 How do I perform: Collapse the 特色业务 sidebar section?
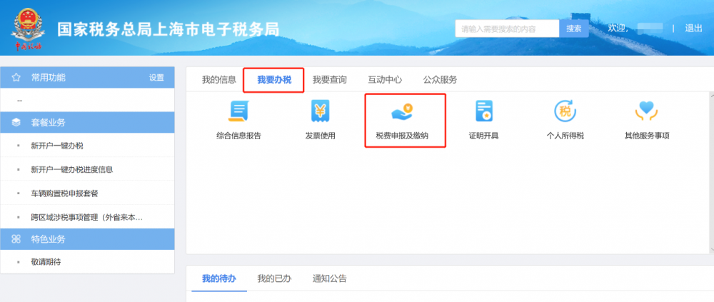pyautogui.click(x=49, y=238)
